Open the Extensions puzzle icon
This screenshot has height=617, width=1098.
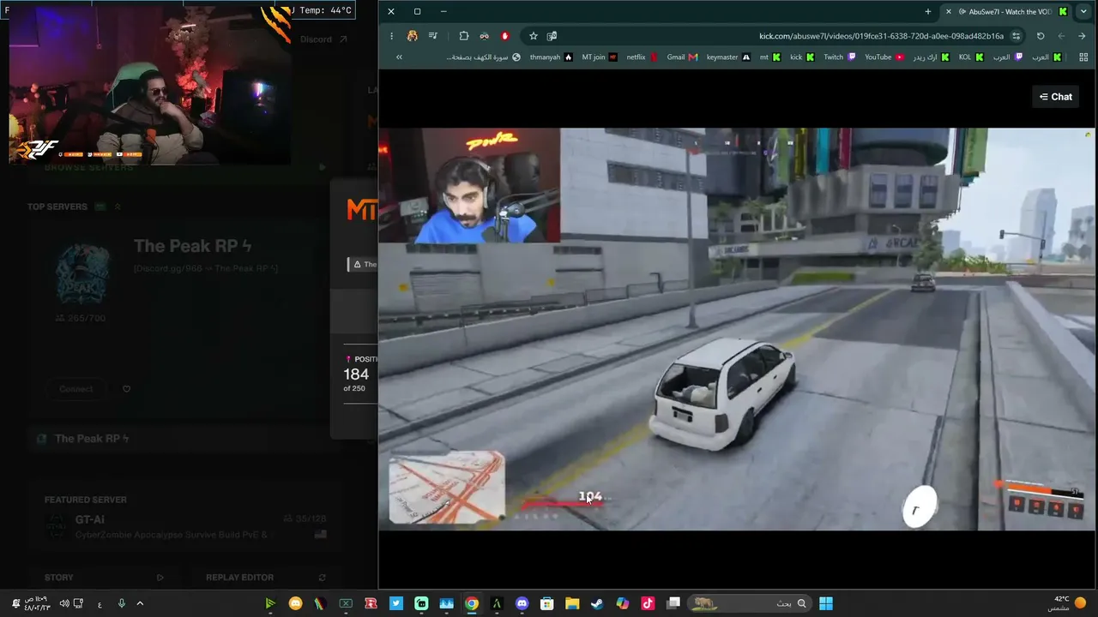(464, 36)
